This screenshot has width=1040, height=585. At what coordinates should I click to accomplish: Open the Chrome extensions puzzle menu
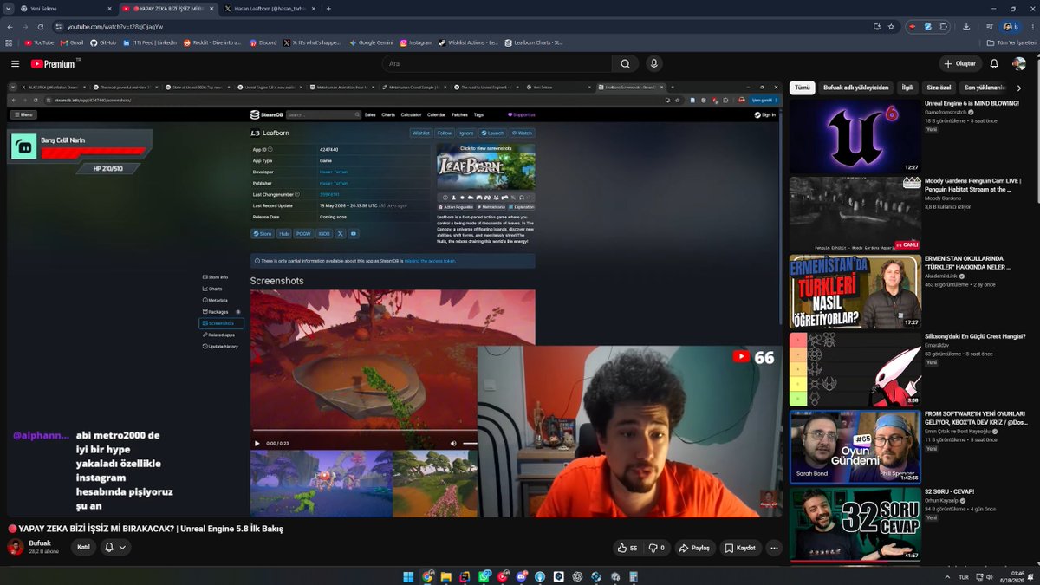tap(944, 27)
